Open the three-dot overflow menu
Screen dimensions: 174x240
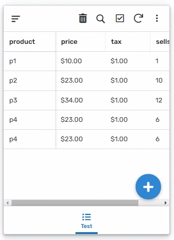tap(157, 18)
